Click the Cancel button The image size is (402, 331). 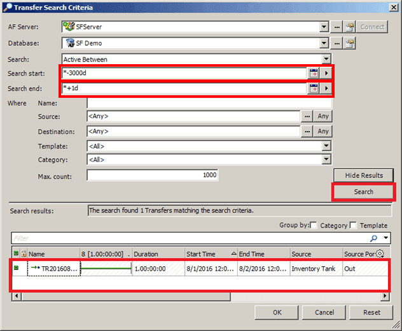pos(324,313)
